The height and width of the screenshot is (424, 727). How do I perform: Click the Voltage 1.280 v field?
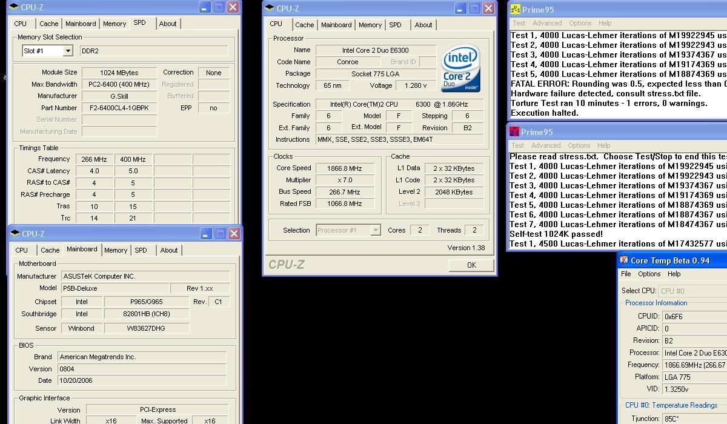[416, 85]
